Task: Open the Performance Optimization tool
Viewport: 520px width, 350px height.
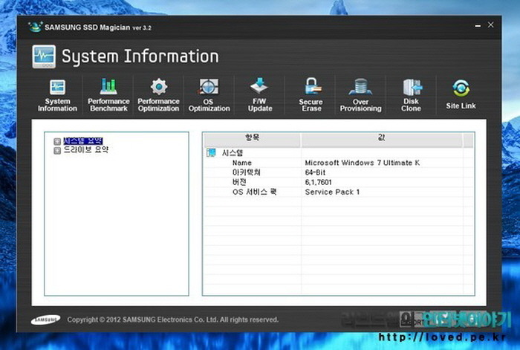Action: pyautogui.click(x=158, y=95)
